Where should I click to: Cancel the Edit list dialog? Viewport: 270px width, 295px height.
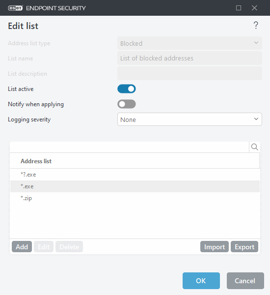[x=245, y=281]
